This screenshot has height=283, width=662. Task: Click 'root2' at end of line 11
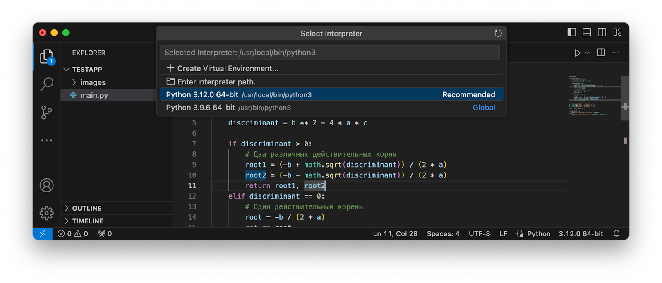(315, 186)
